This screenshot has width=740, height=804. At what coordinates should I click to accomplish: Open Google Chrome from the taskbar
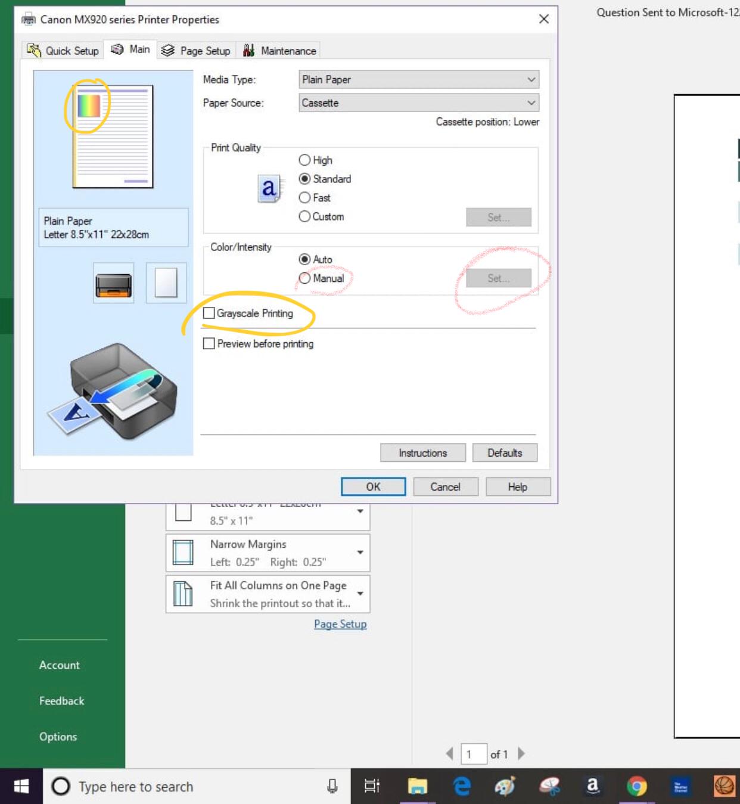(637, 787)
